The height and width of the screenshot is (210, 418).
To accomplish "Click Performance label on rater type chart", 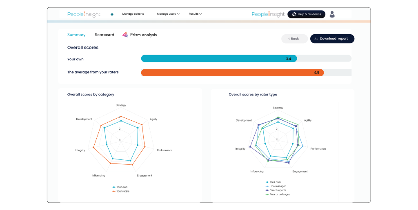I will tap(318, 149).
